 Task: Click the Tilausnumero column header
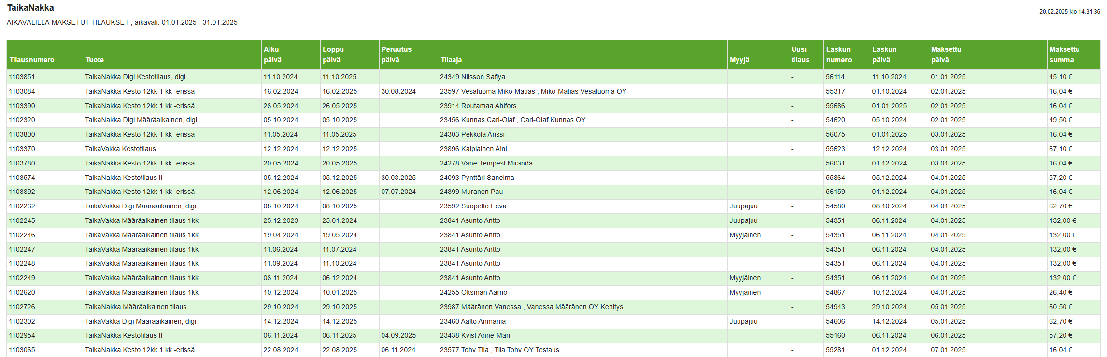tap(32, 60)
